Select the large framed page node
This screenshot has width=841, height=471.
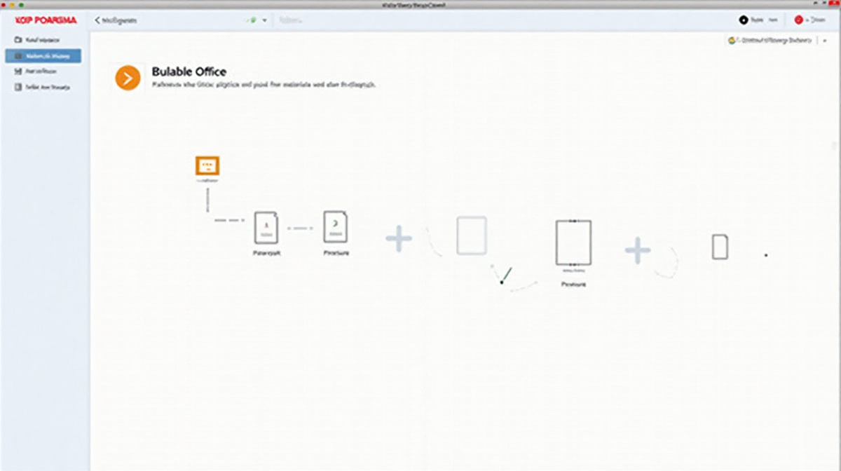pyautogui.click(x=573, y=243)
